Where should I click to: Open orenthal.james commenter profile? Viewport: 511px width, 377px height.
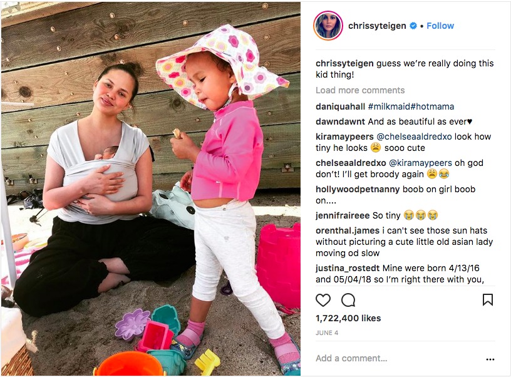(x=348, y=230)
